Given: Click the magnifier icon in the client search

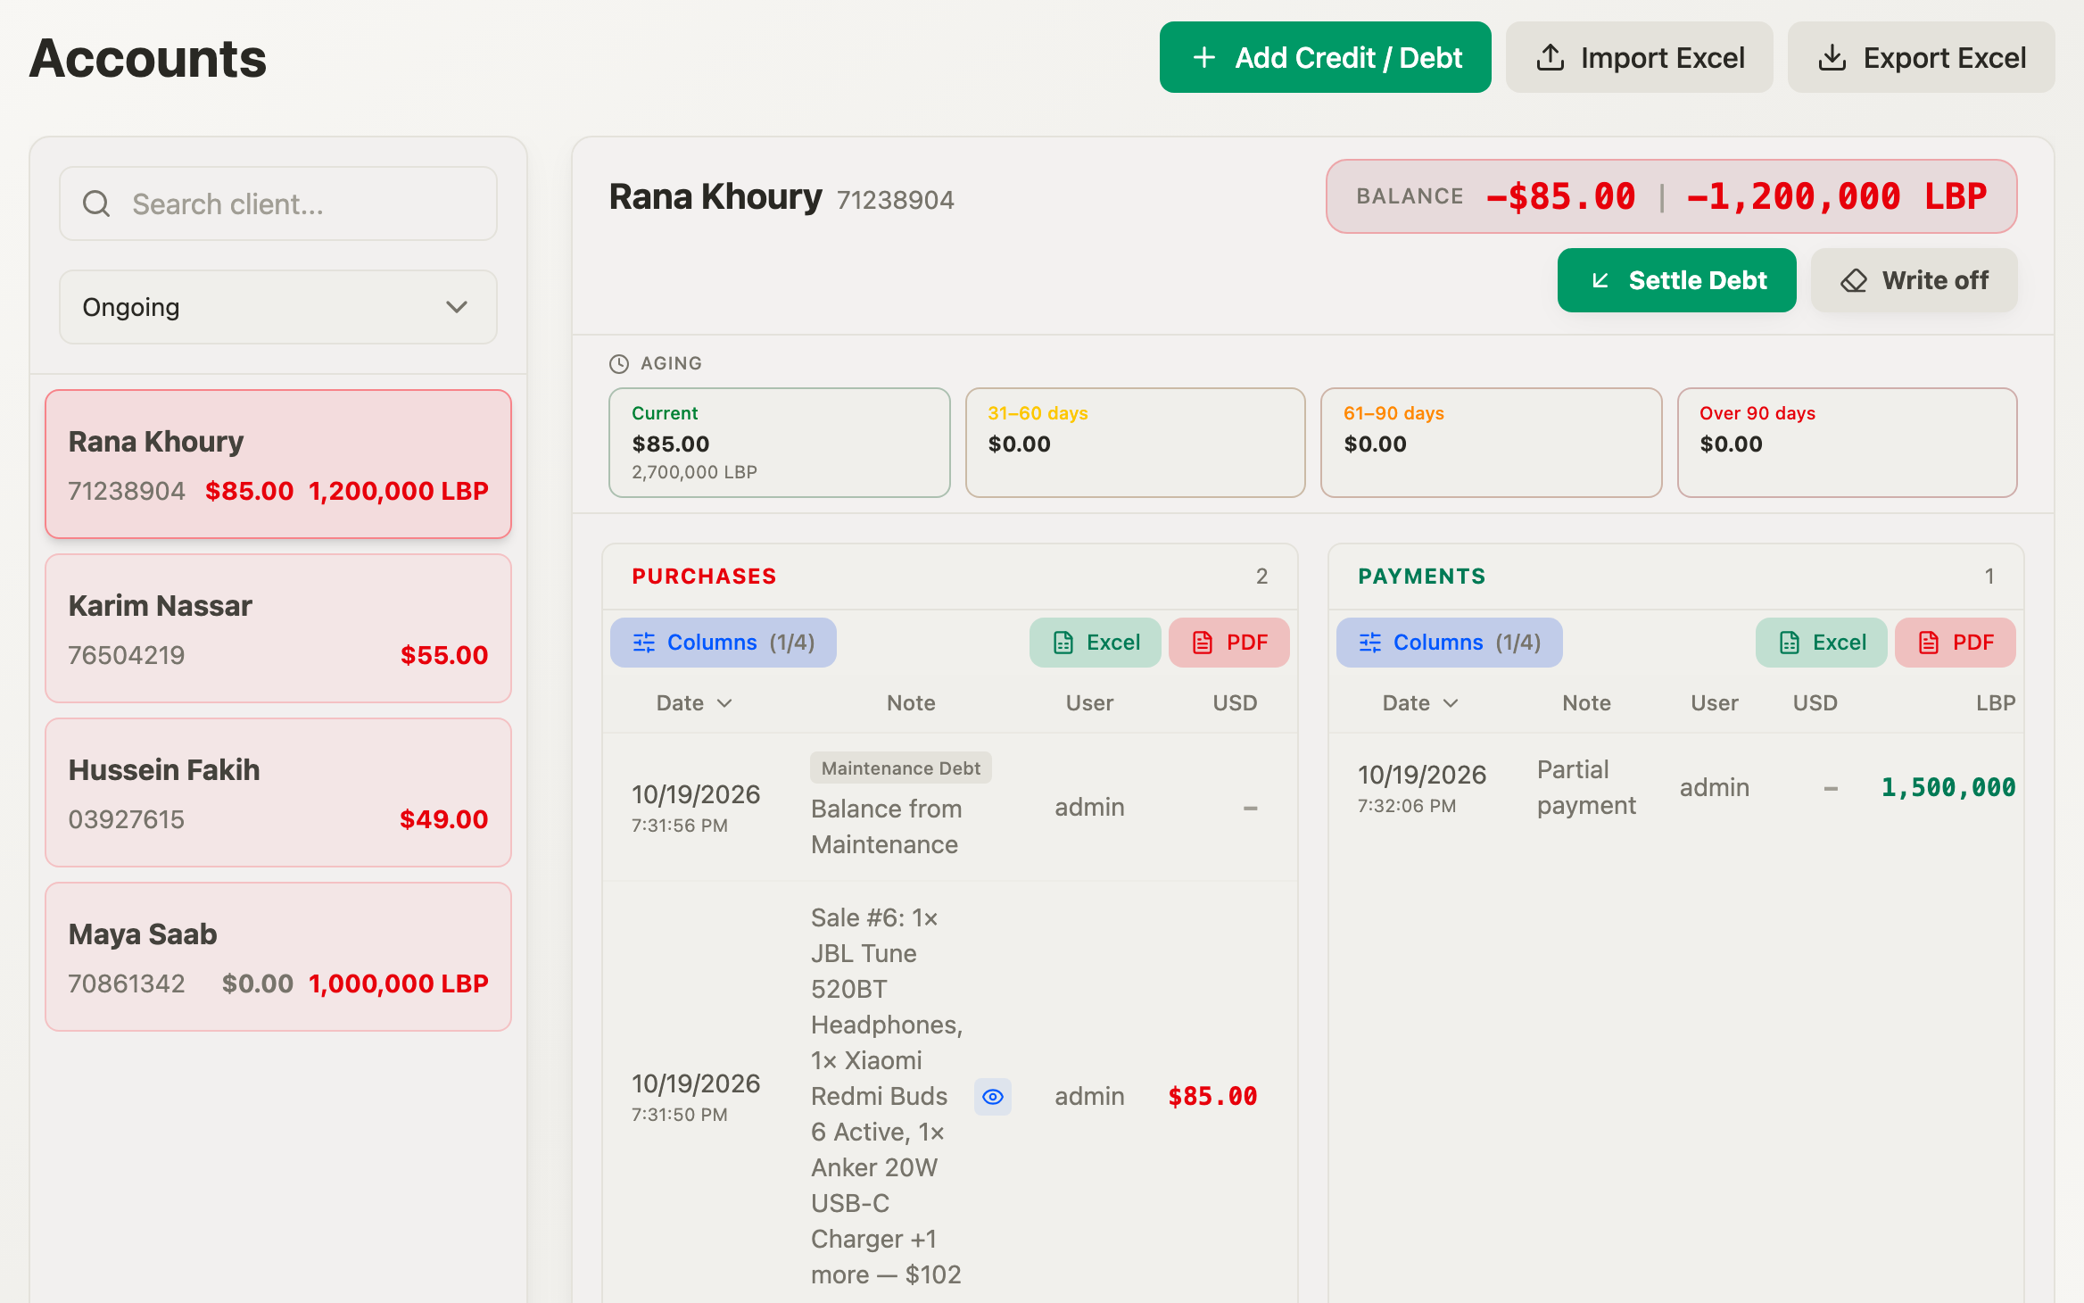Looking at the screenshot, I should 96,204.
